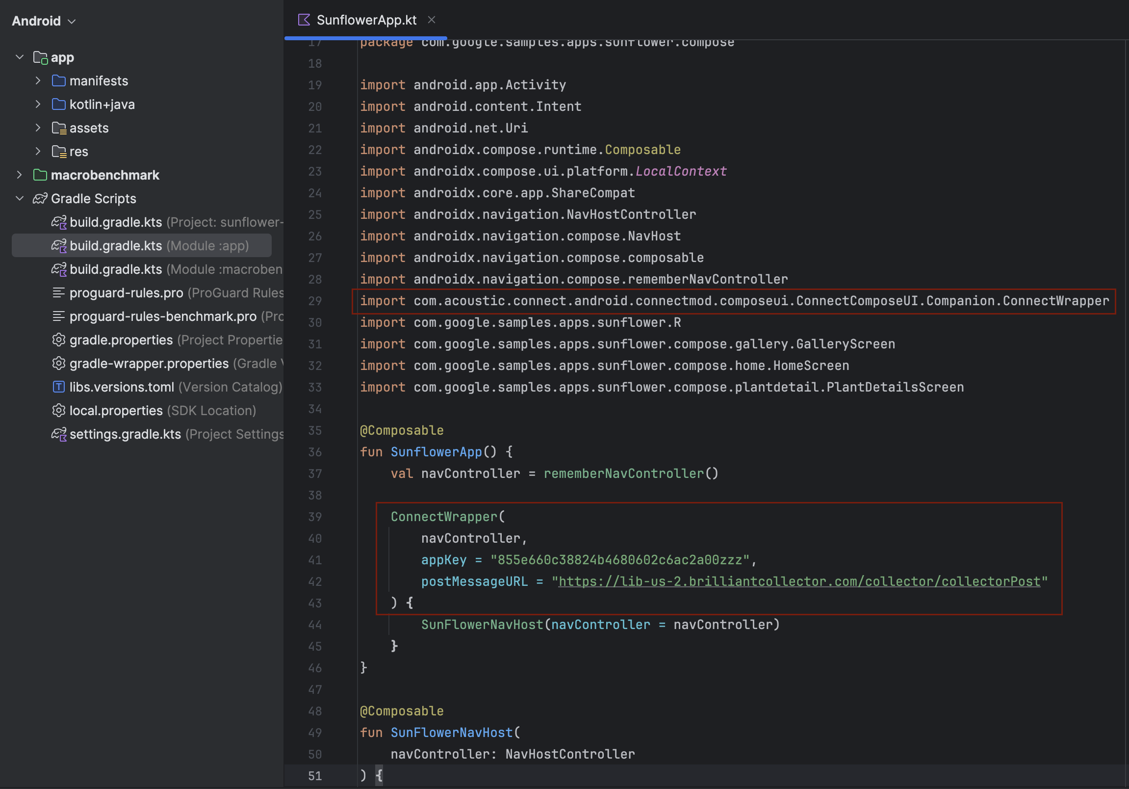The width and height of the screenshot is (1129, 789).
Task: Click the manifests folder icon
Action: pyautogui.click(x=58, y=80)
